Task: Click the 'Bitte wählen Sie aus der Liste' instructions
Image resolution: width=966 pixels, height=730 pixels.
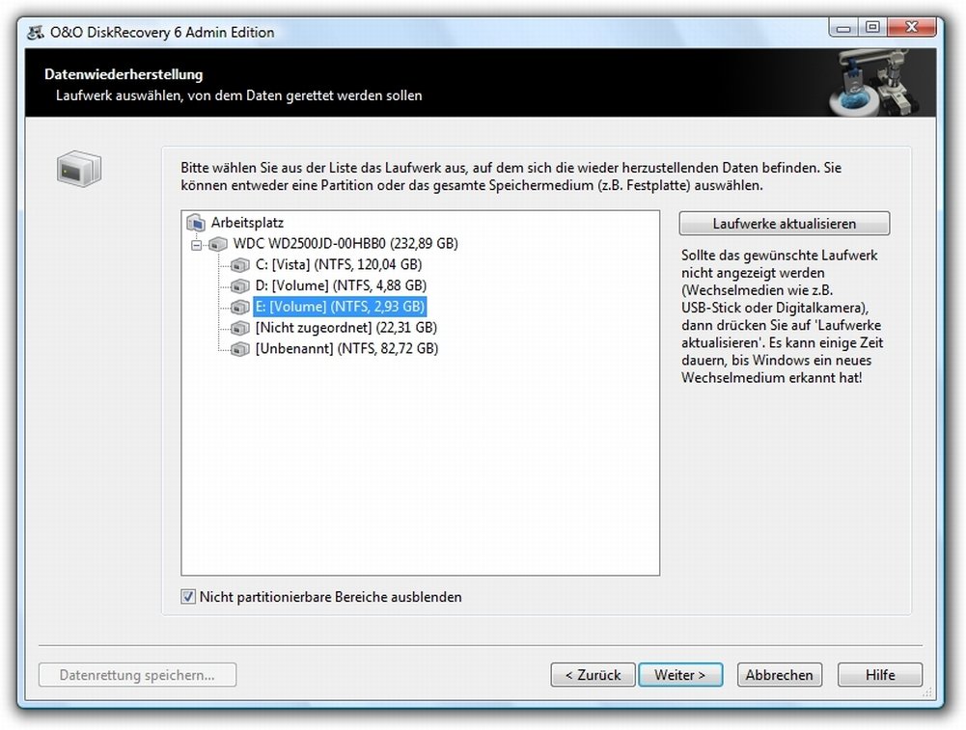Action: click(x=511, y=176)
